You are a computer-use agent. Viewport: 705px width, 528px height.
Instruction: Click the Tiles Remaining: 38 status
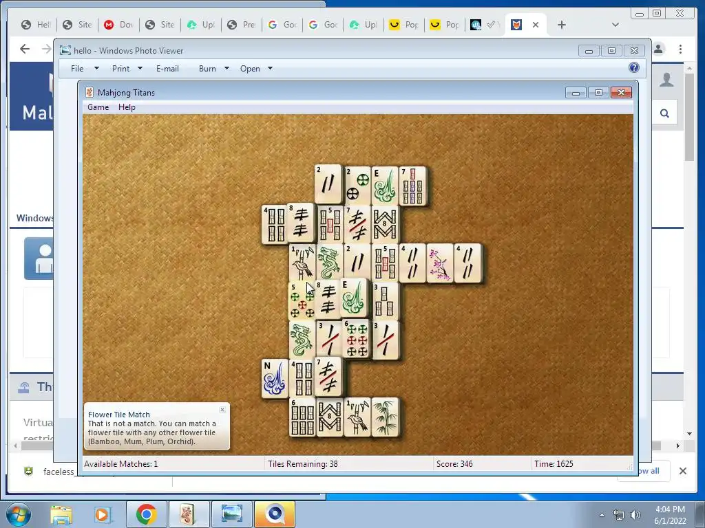pos(303,464)
